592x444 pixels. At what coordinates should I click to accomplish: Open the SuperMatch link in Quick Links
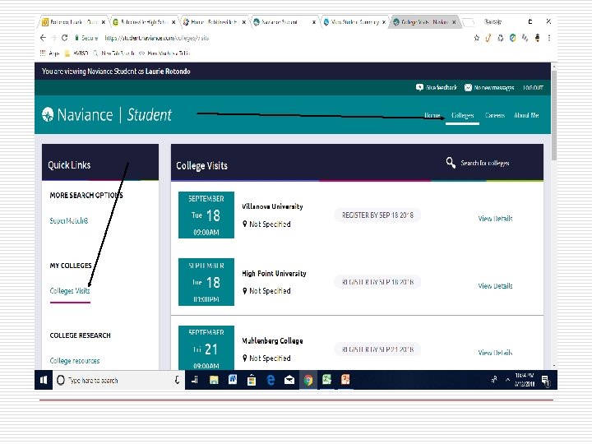pos(69,220)
